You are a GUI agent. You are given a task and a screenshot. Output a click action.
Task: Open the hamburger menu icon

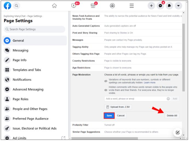pyautogui.click(x=132, y=6)
